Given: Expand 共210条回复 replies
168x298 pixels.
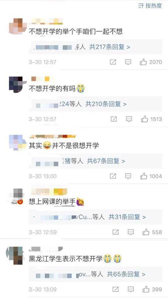Looking at the screenshot, I should (x=106, y=104).
